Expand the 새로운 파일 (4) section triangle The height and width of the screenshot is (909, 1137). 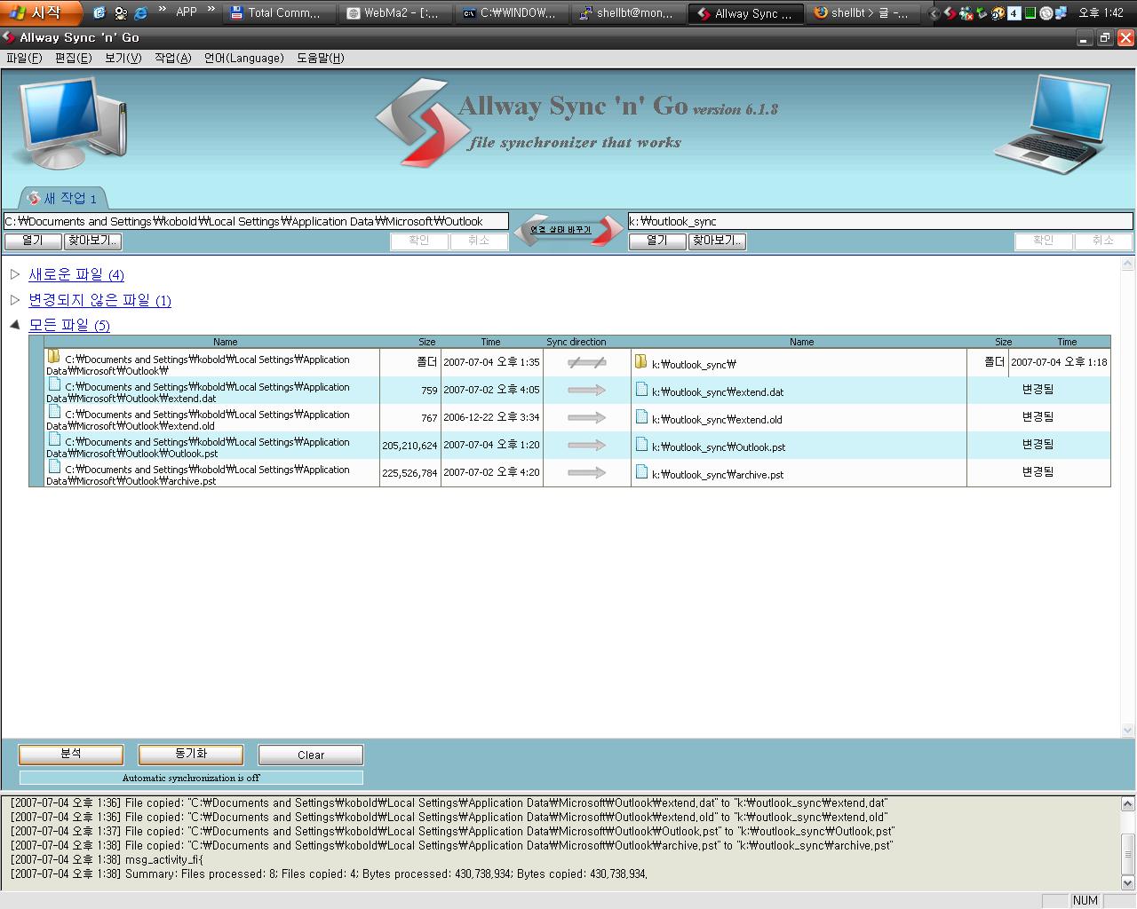point(14,274)
